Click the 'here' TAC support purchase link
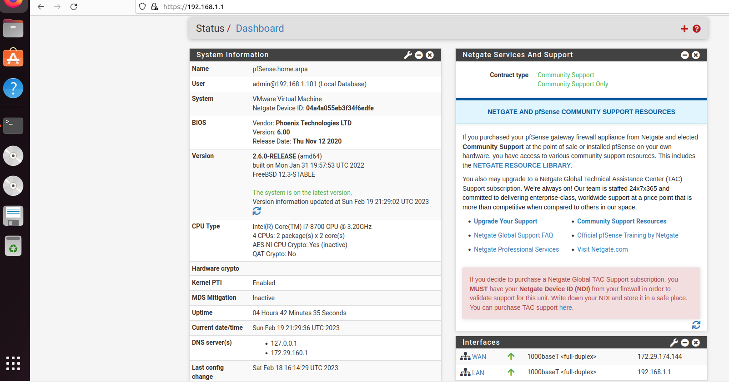The image size is (729, 382). click(x=566, y=308)
